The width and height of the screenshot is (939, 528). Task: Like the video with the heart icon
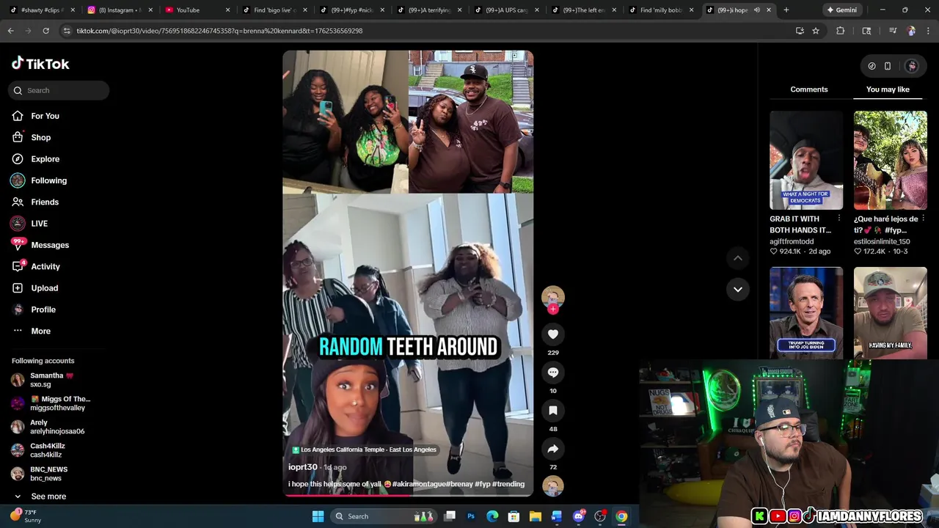553,334
